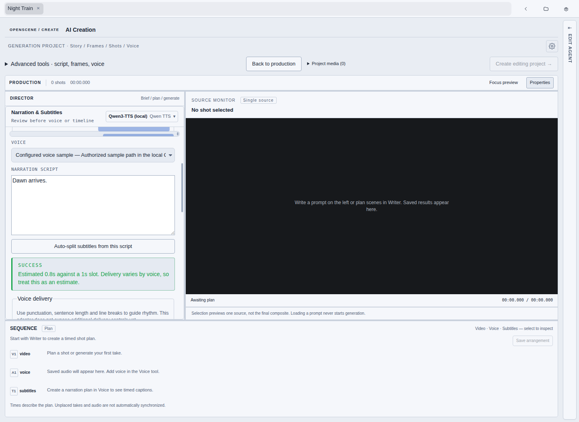Click the Single source badge
The height and width of the screenshot is (422, 579).
coord(258,100)
